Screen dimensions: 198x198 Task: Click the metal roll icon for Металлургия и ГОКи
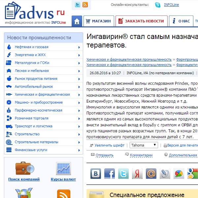pos(9,63)
